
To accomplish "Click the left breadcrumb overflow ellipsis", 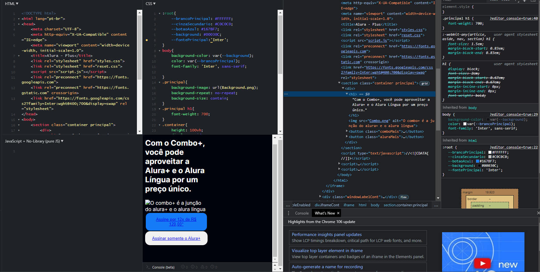I will pos(288,205).
